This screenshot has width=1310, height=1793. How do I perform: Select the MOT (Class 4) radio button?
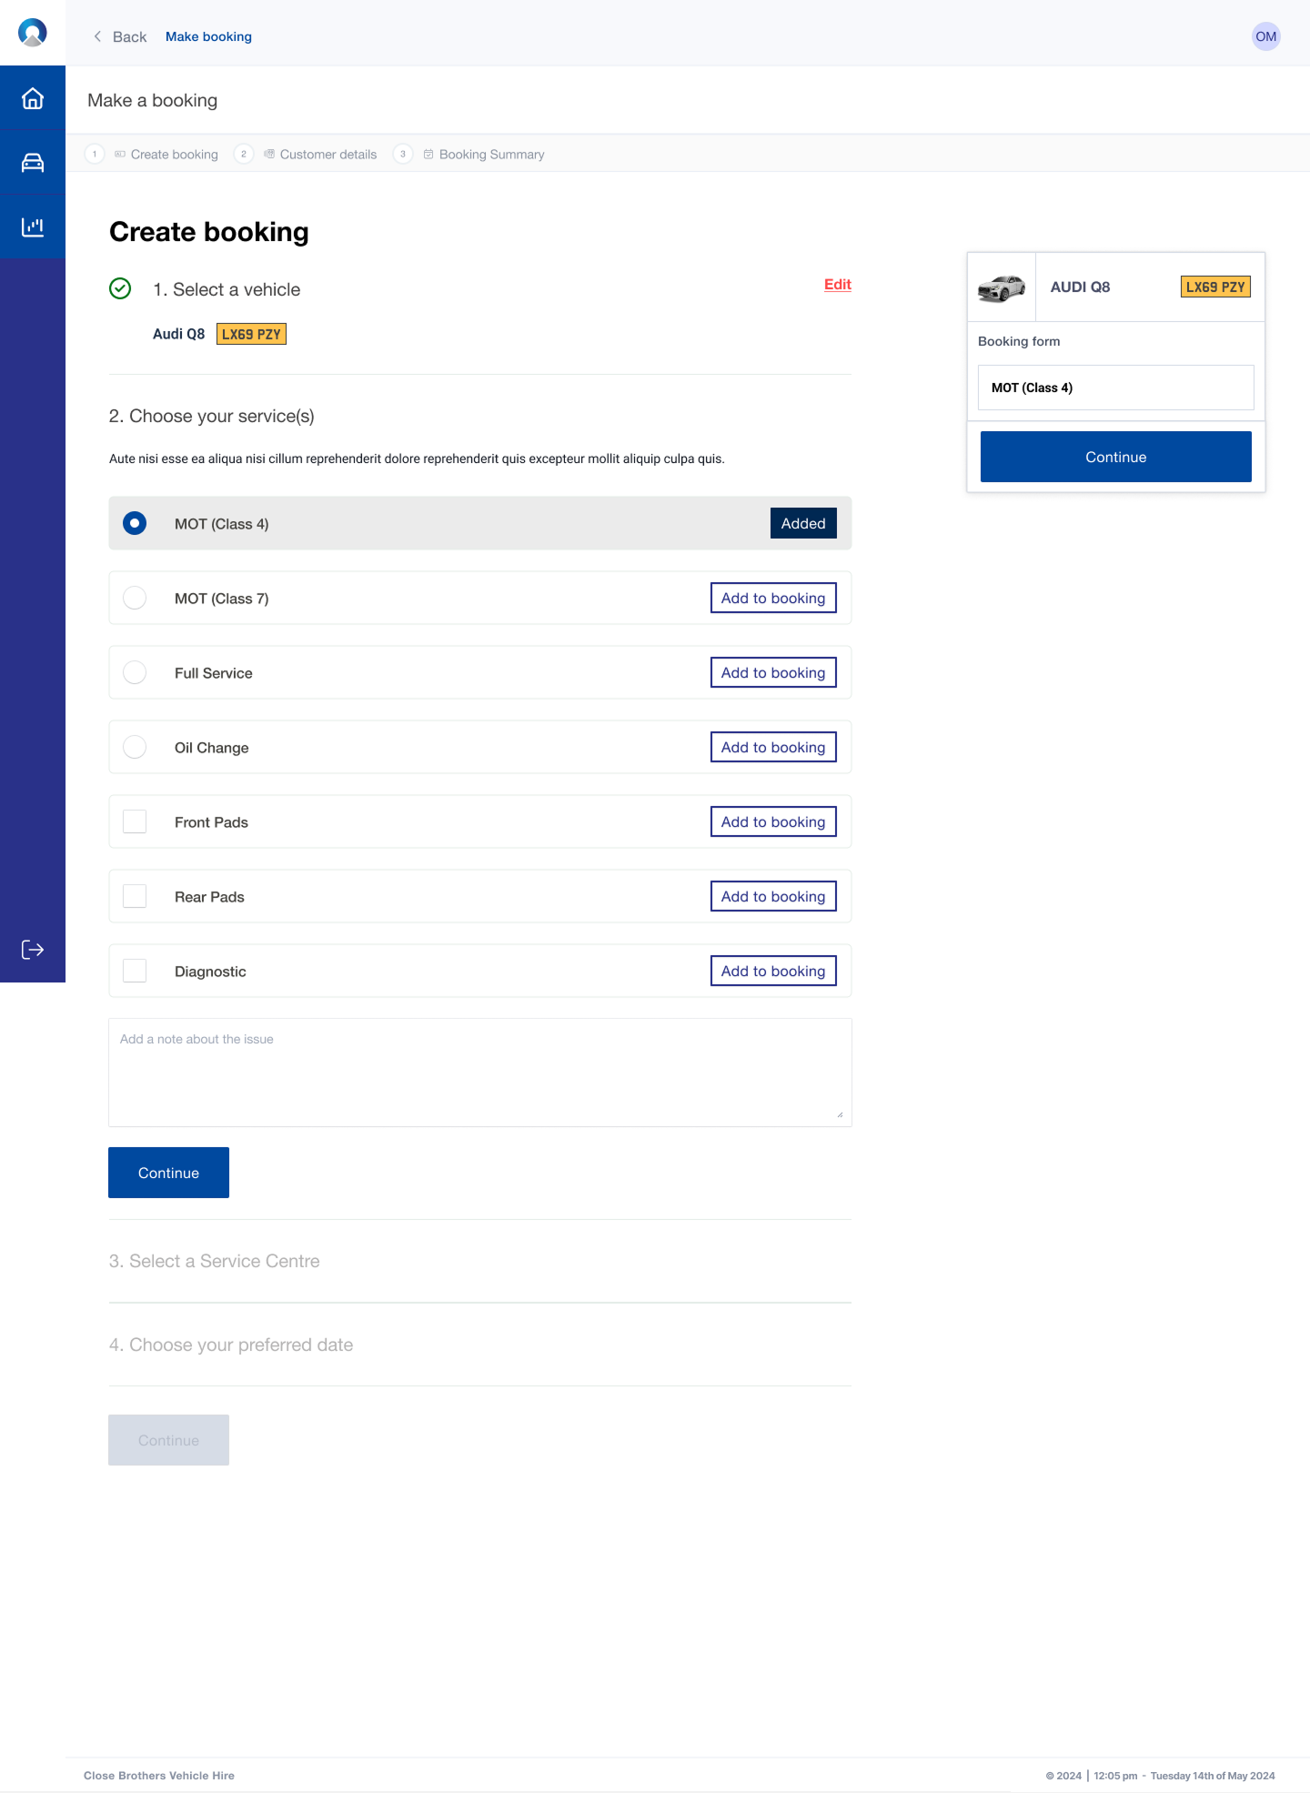coord(135,523)
